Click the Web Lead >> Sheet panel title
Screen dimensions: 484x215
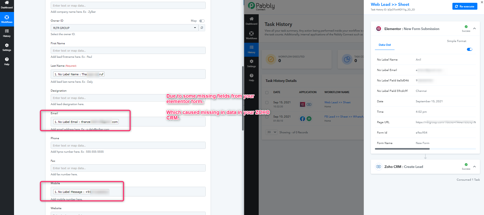[390, 4]
